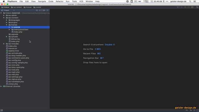Click the Search Everywhere magnifier in the PhpStorm toolbar
Screen dimensions: 199x112
click(x=197, y=7)
